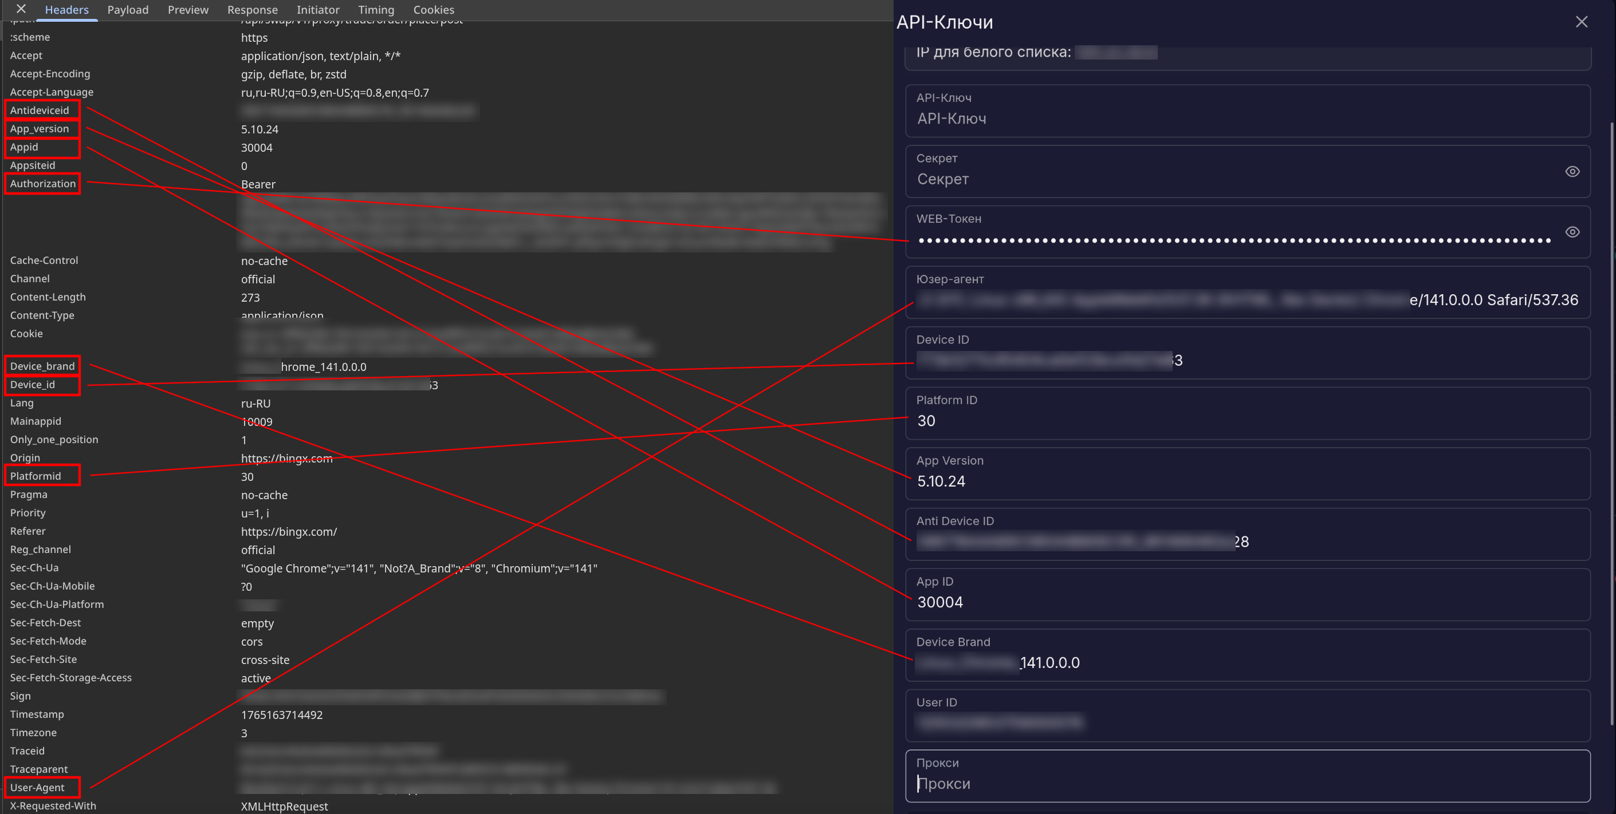The width and height of the screenshot is (1616, 814).
Task: Click the Traceparent header name
Action: click(39, 769)
